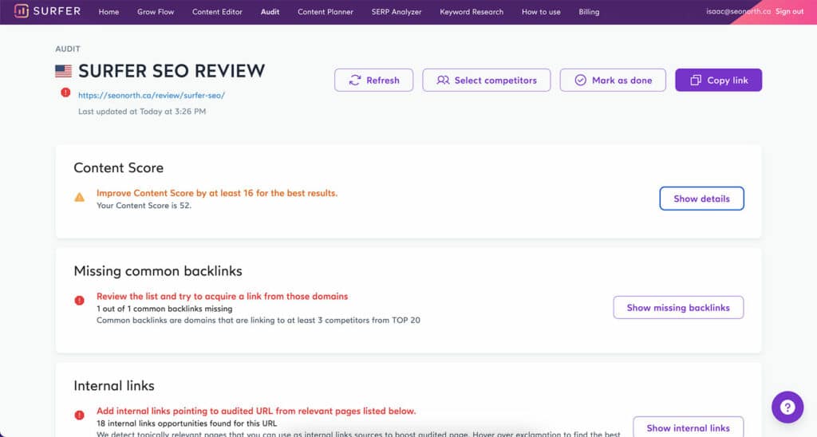Click the Copy link button

coord(719,81)
